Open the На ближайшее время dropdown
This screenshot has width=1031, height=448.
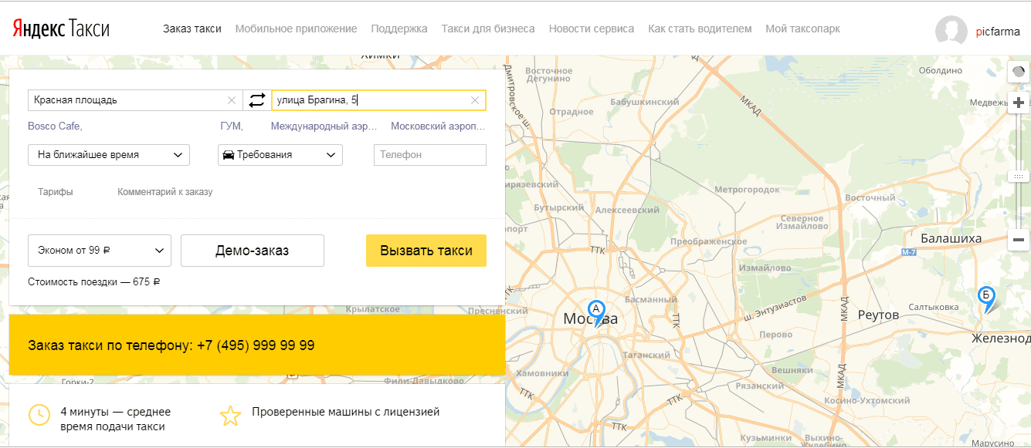click(109, 155)
